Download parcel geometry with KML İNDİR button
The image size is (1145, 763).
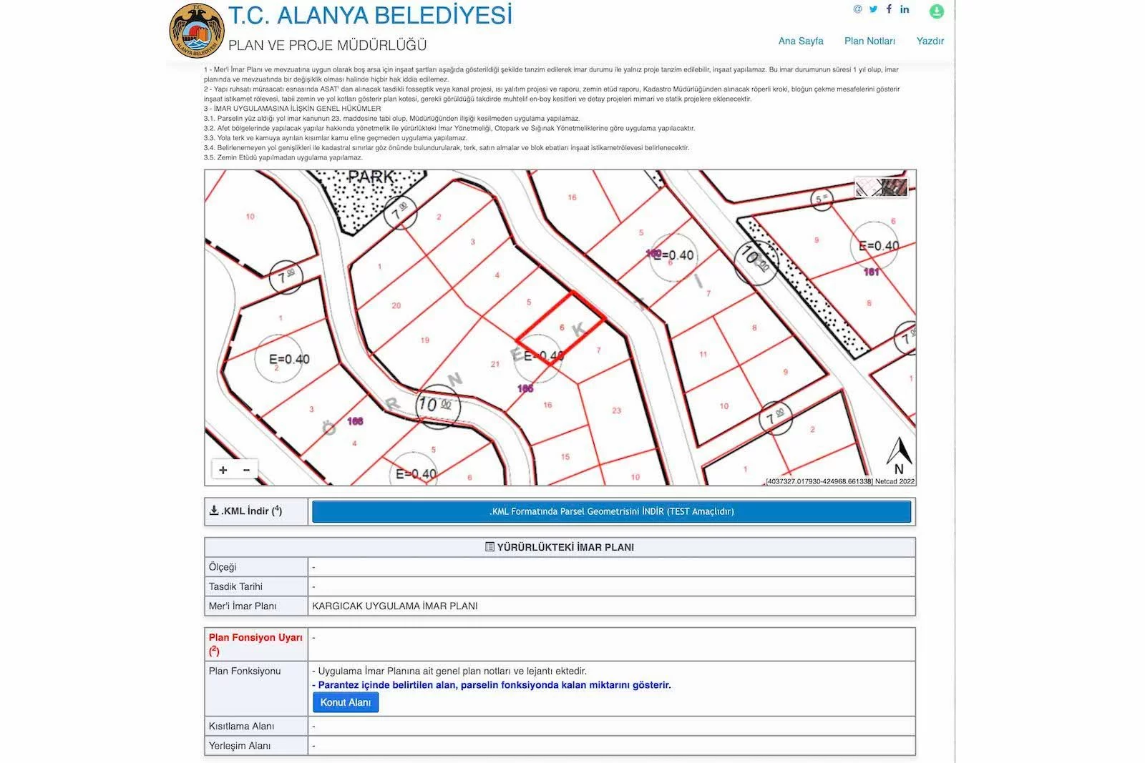point(611,511)
